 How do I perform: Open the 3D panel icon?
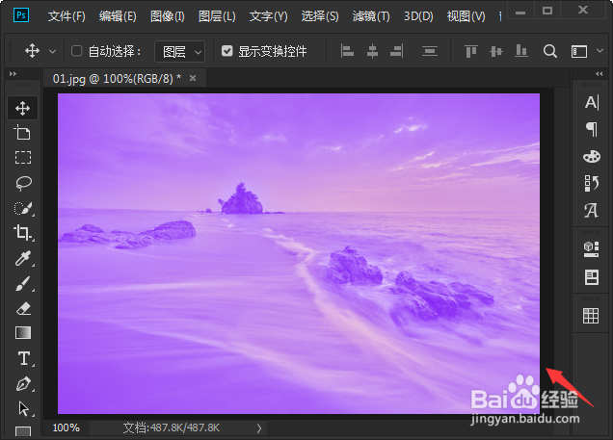[591, 249]
